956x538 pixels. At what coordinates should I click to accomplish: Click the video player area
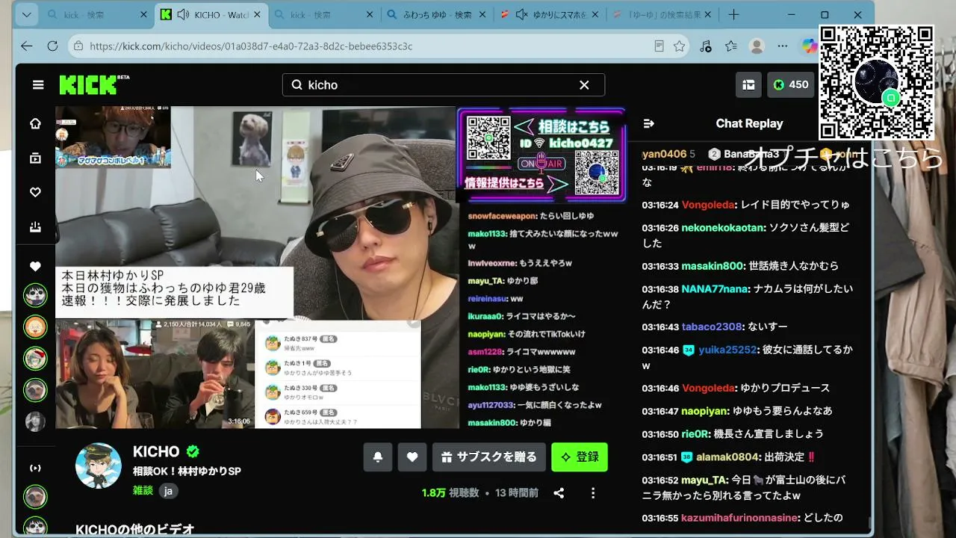click(341, 268)
